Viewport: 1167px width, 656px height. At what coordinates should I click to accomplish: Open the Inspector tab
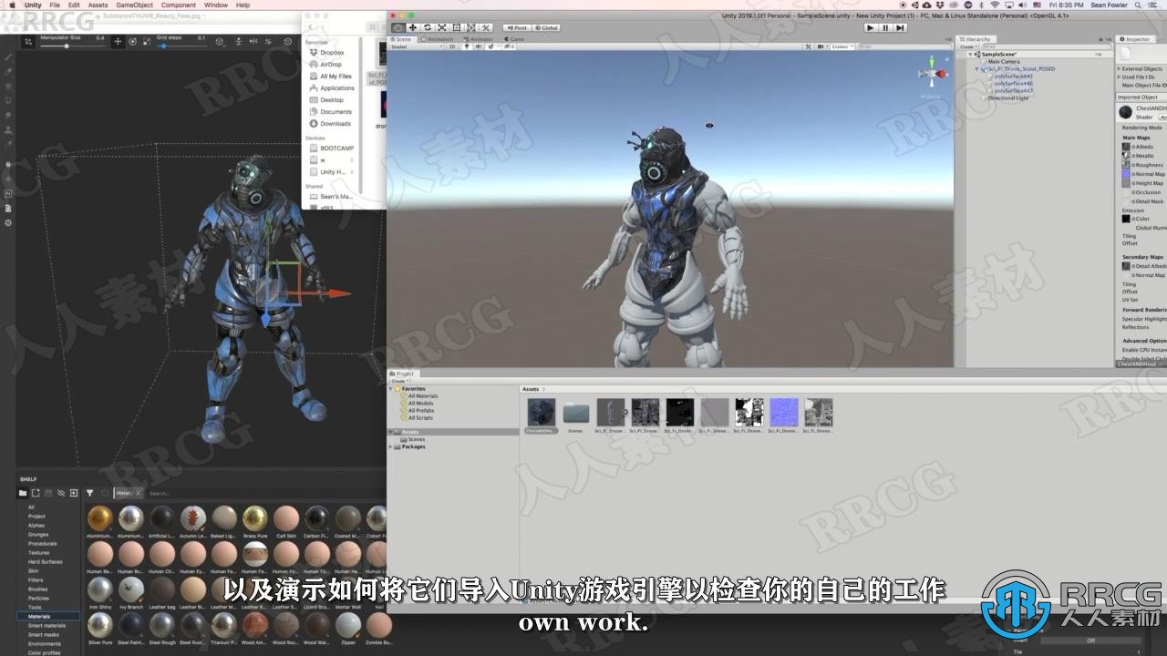tap(1135, 39)
